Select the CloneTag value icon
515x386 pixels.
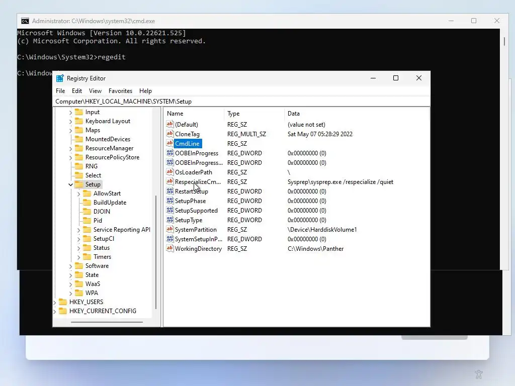coord(170,134)
